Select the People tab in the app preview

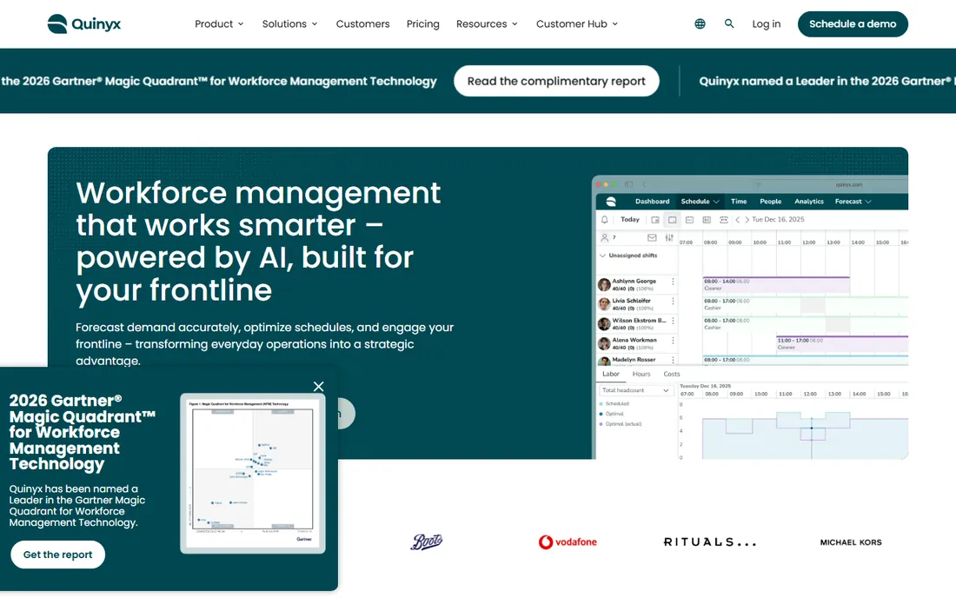pyautogui.click(x=771, y=202)
